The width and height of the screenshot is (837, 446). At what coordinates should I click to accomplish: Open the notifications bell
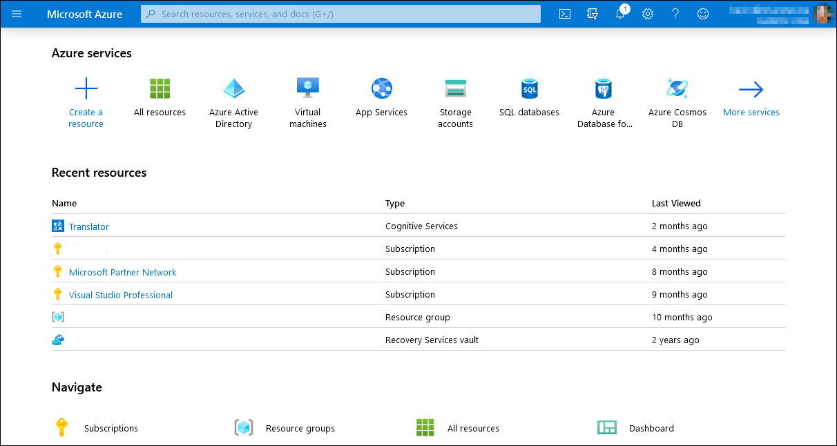619,14
